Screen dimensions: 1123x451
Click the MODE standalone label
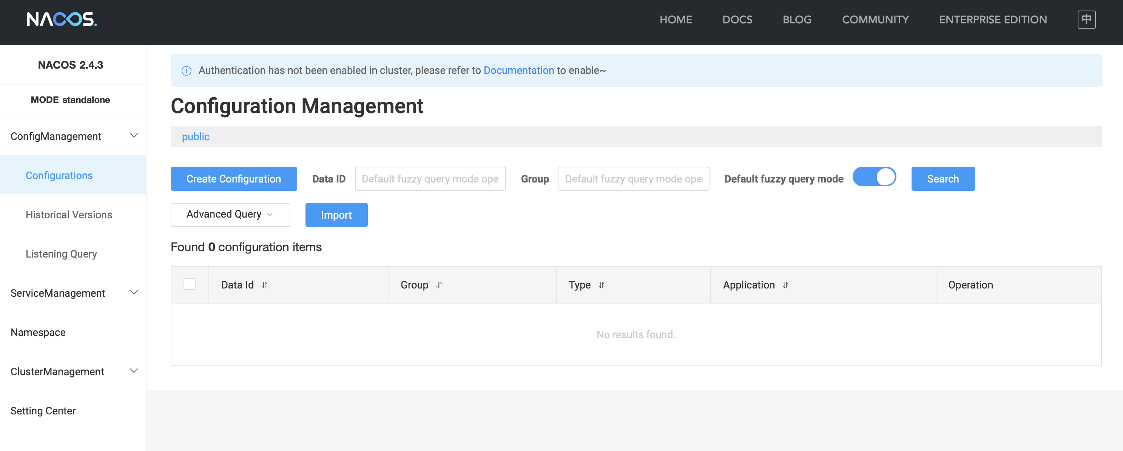71,100
